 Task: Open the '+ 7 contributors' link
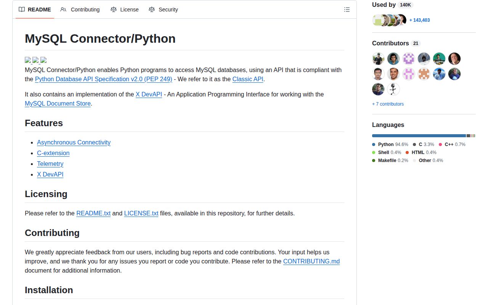coord(388,104)
